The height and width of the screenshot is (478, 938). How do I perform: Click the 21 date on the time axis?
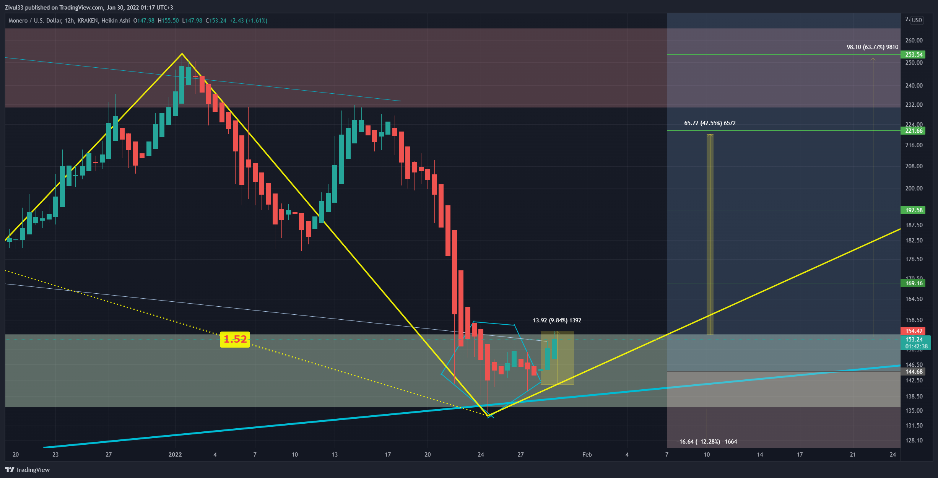pyautogui.click(x=853, y=455)
